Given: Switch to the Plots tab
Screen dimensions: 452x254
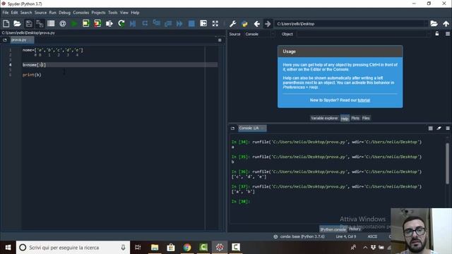Looking at the screenshot, I should pyautogui.click(x=355, y=118).
